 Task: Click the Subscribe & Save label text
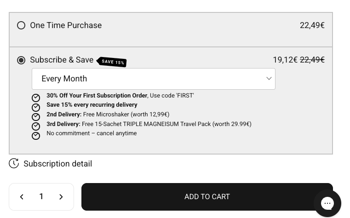tap(62, 60)
